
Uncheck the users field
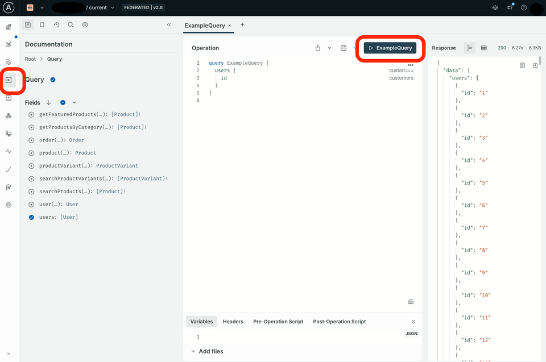click(x=31, y=217)
